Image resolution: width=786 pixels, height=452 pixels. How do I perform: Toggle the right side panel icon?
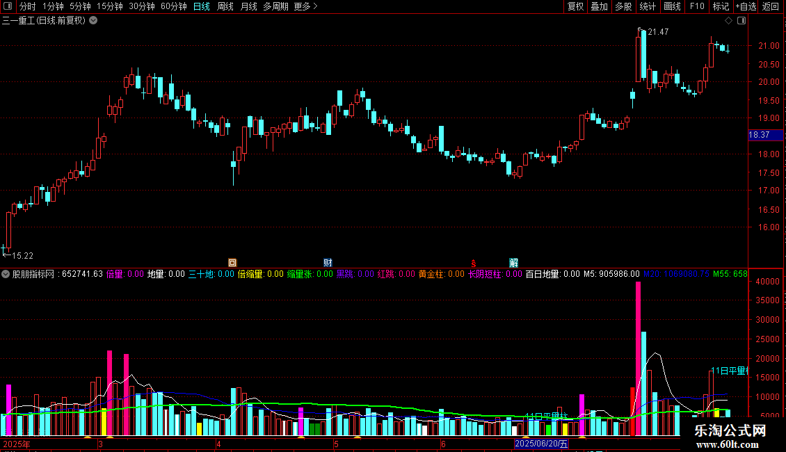[741, 21]
